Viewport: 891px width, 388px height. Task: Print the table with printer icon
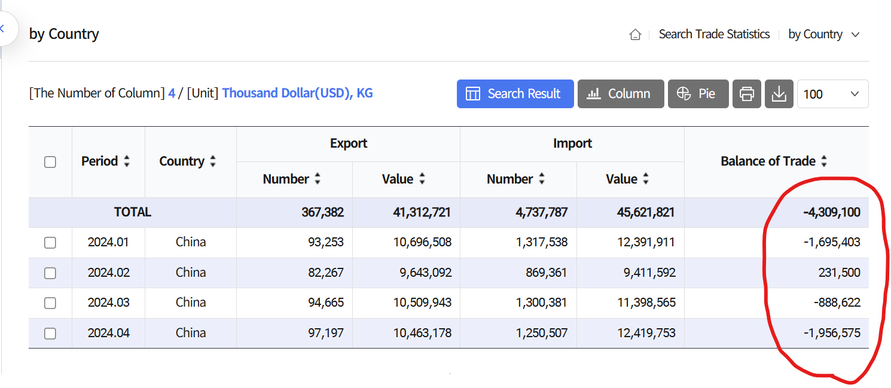[x=747, y=94]
